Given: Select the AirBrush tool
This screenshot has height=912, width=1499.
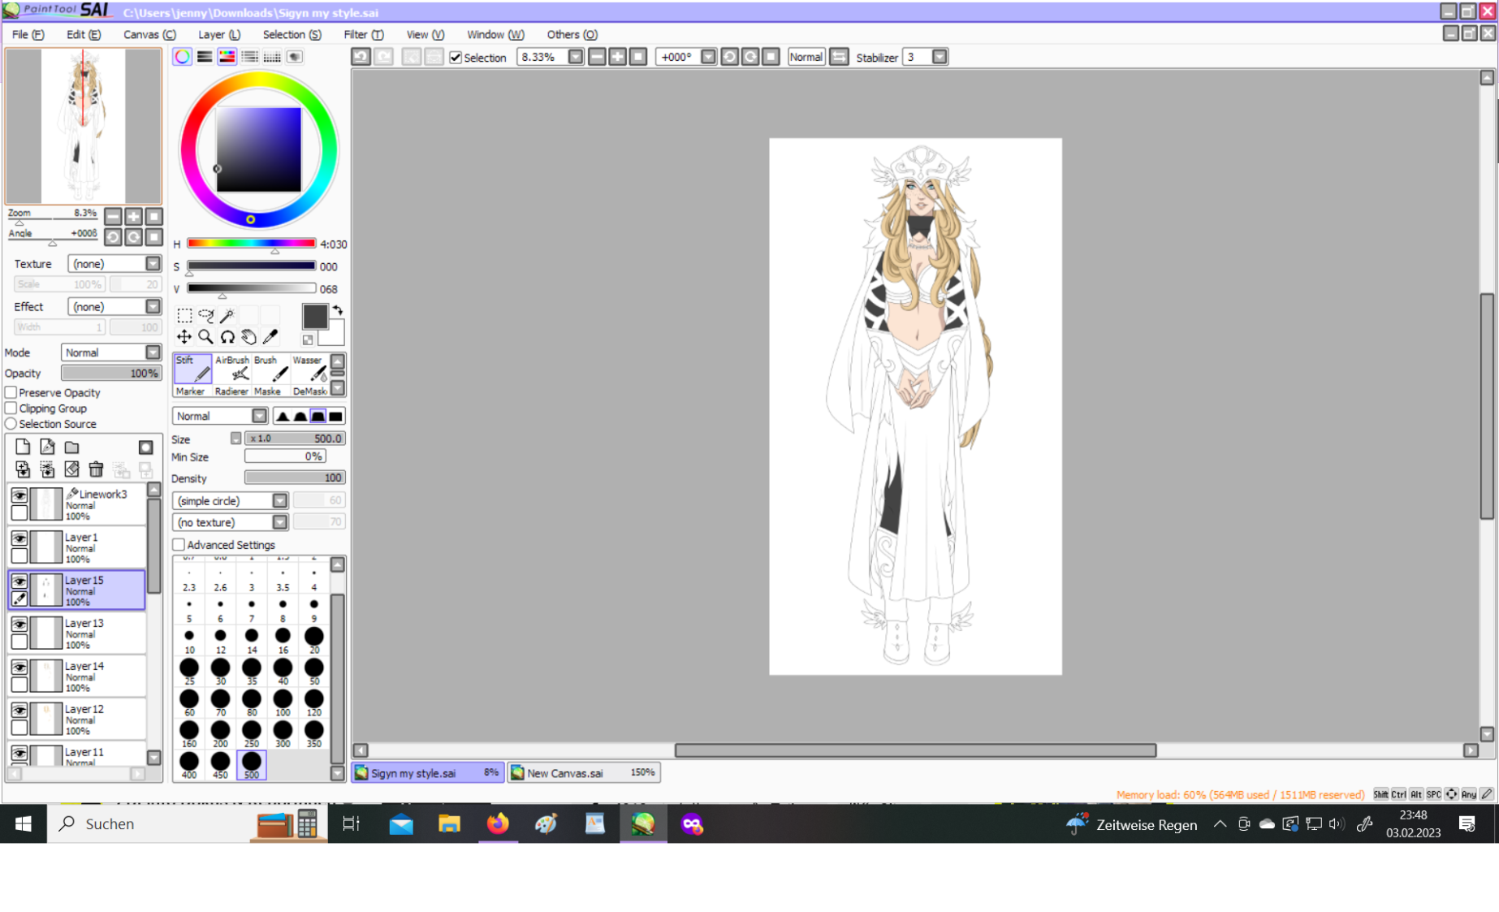Looking at the screenshot, I should 234,369.
